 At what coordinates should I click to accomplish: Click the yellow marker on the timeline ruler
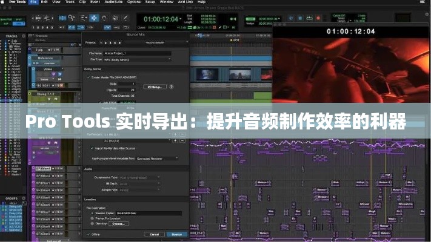(x=232, y=41)
